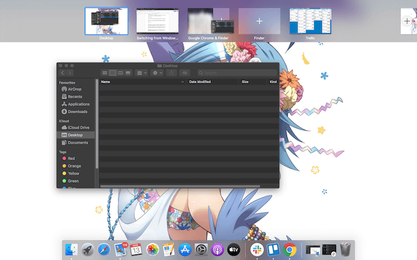
Task: Open the dark minimized window in Dock
Action: (x=329, y=250)
